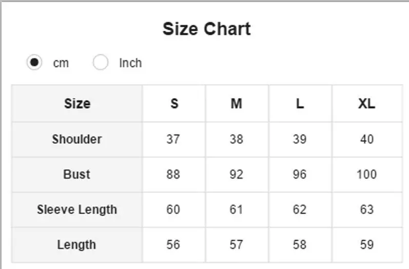Image resolution: width=409 pixels, height=269 pixels.
Task: Select the L size column header
Action: tap(300, 104)
